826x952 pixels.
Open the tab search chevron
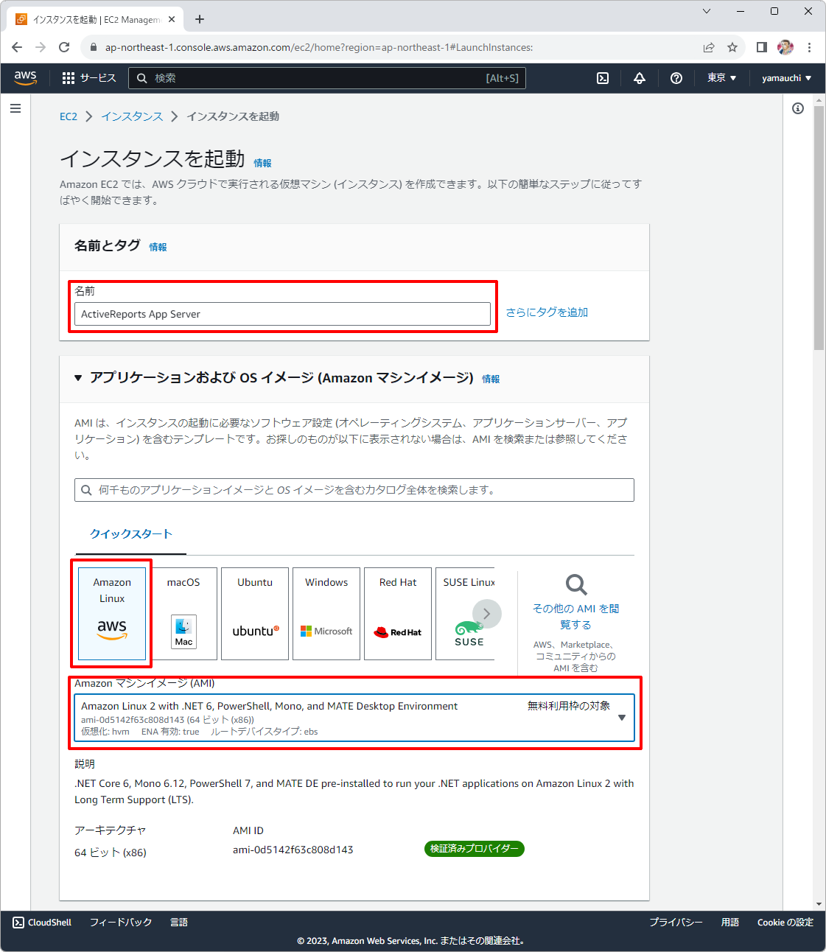(x=707, y=11)
